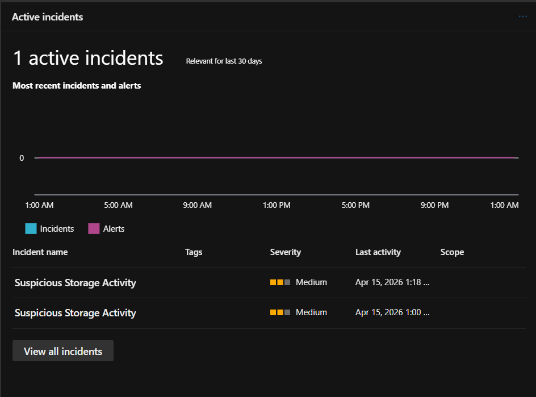The height and width of the screenshot is (397, 536).
Task: Click severity bars icon for the 1:00 incident
Action: 280,312
